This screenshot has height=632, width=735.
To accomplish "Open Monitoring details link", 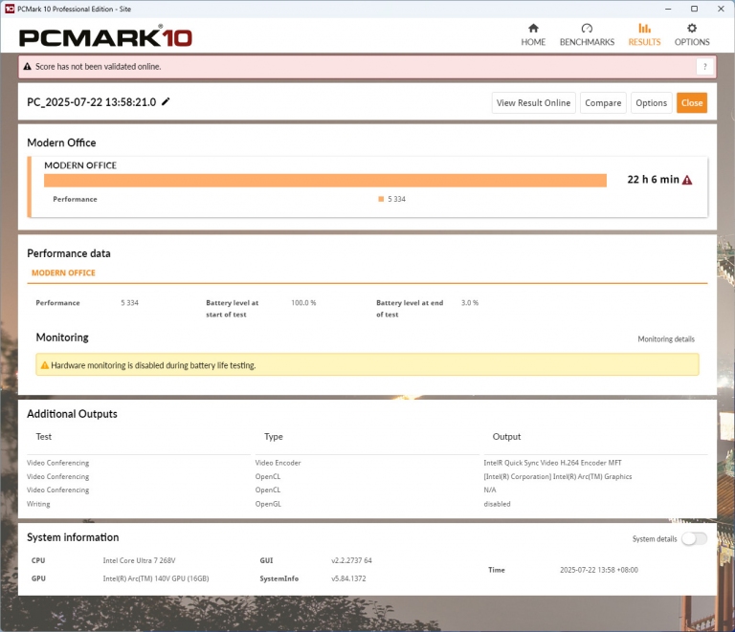I will (x=666, y=338).
